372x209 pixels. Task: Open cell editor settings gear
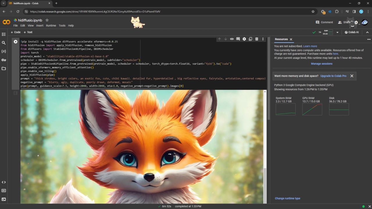(244, 39)
